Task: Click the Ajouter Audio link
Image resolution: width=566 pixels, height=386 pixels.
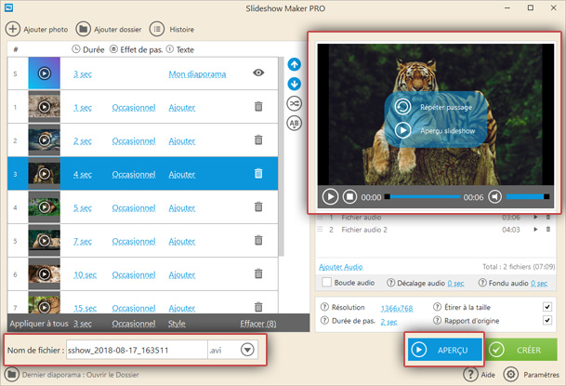Action: pyautogui.click(x=341, y=267)
